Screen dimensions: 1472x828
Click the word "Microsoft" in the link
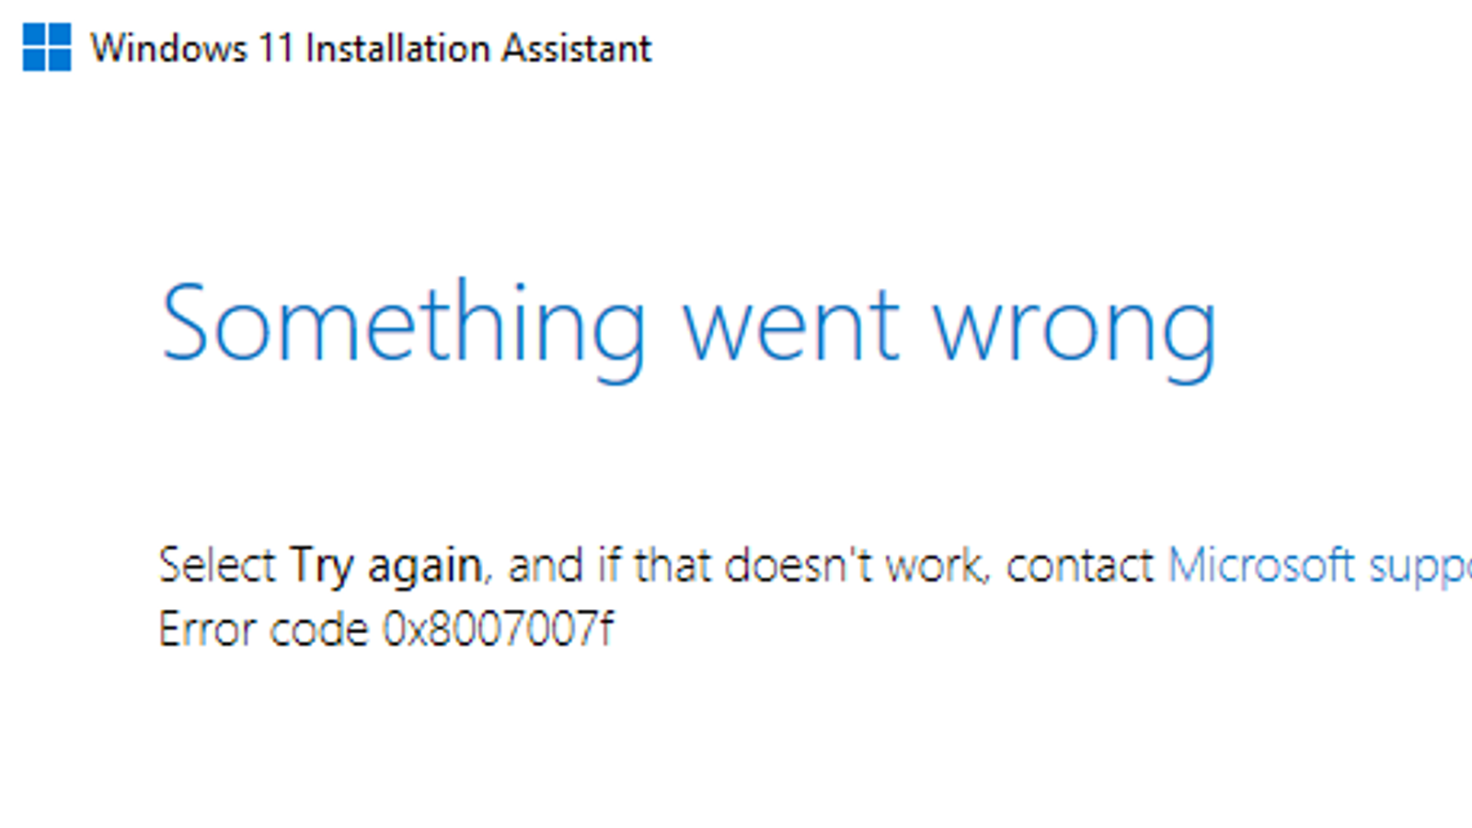click(1261, 565)
